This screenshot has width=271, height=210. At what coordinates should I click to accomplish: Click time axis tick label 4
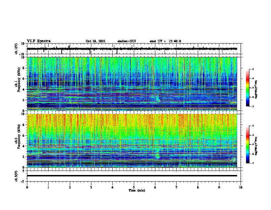tap(113, 187)
